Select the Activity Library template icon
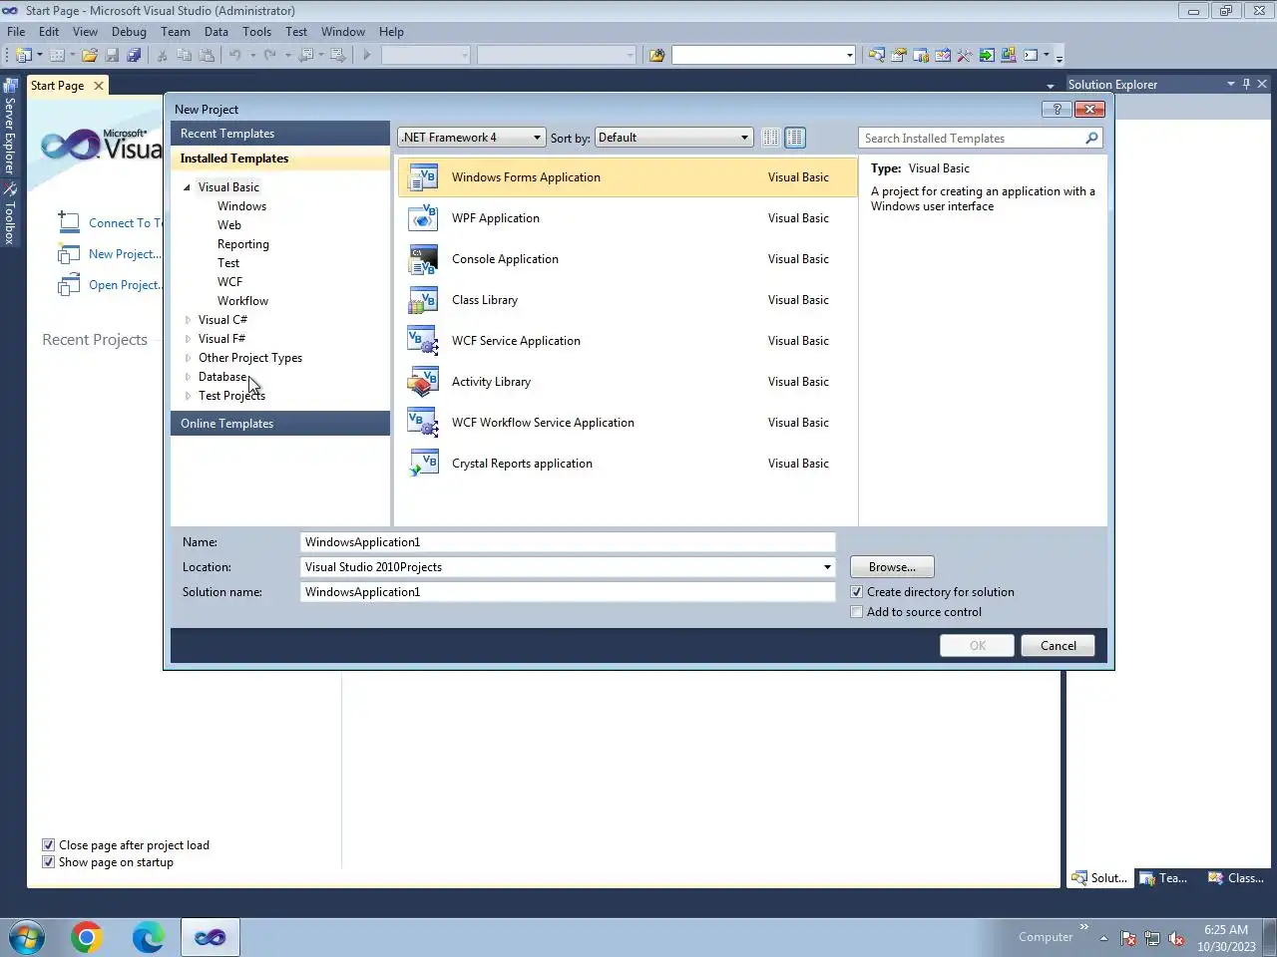 pyautogui.click(x=423, y=382)
